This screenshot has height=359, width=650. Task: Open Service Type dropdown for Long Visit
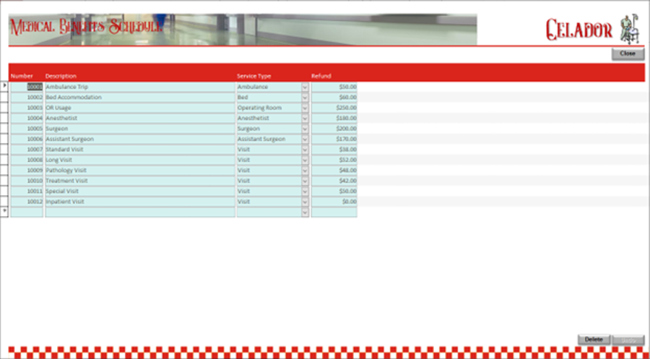(x=305, y=160)
